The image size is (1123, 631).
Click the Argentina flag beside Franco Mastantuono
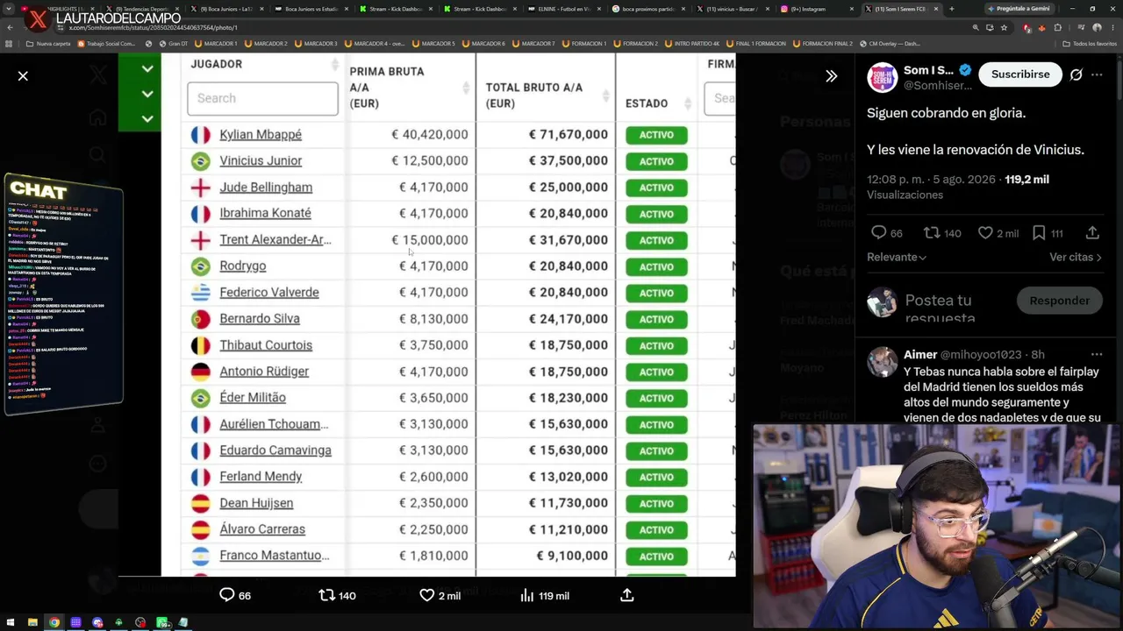point(201,555)
